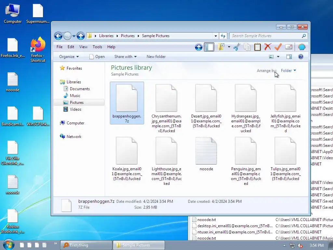The width and height of the screenshot is (333, 250).
Task: Open the Help menu
Action: coord(111,47)
